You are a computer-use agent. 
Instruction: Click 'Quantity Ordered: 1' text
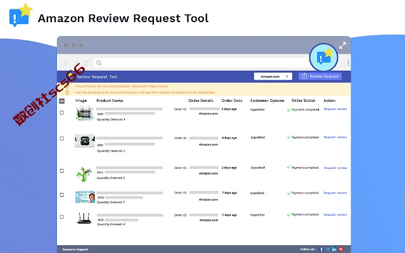tap(111, 120)
